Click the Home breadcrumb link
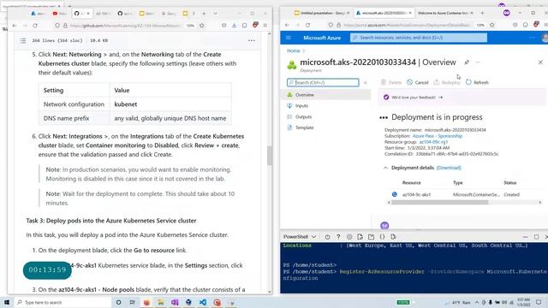548x308 pixels. [293, 50]
